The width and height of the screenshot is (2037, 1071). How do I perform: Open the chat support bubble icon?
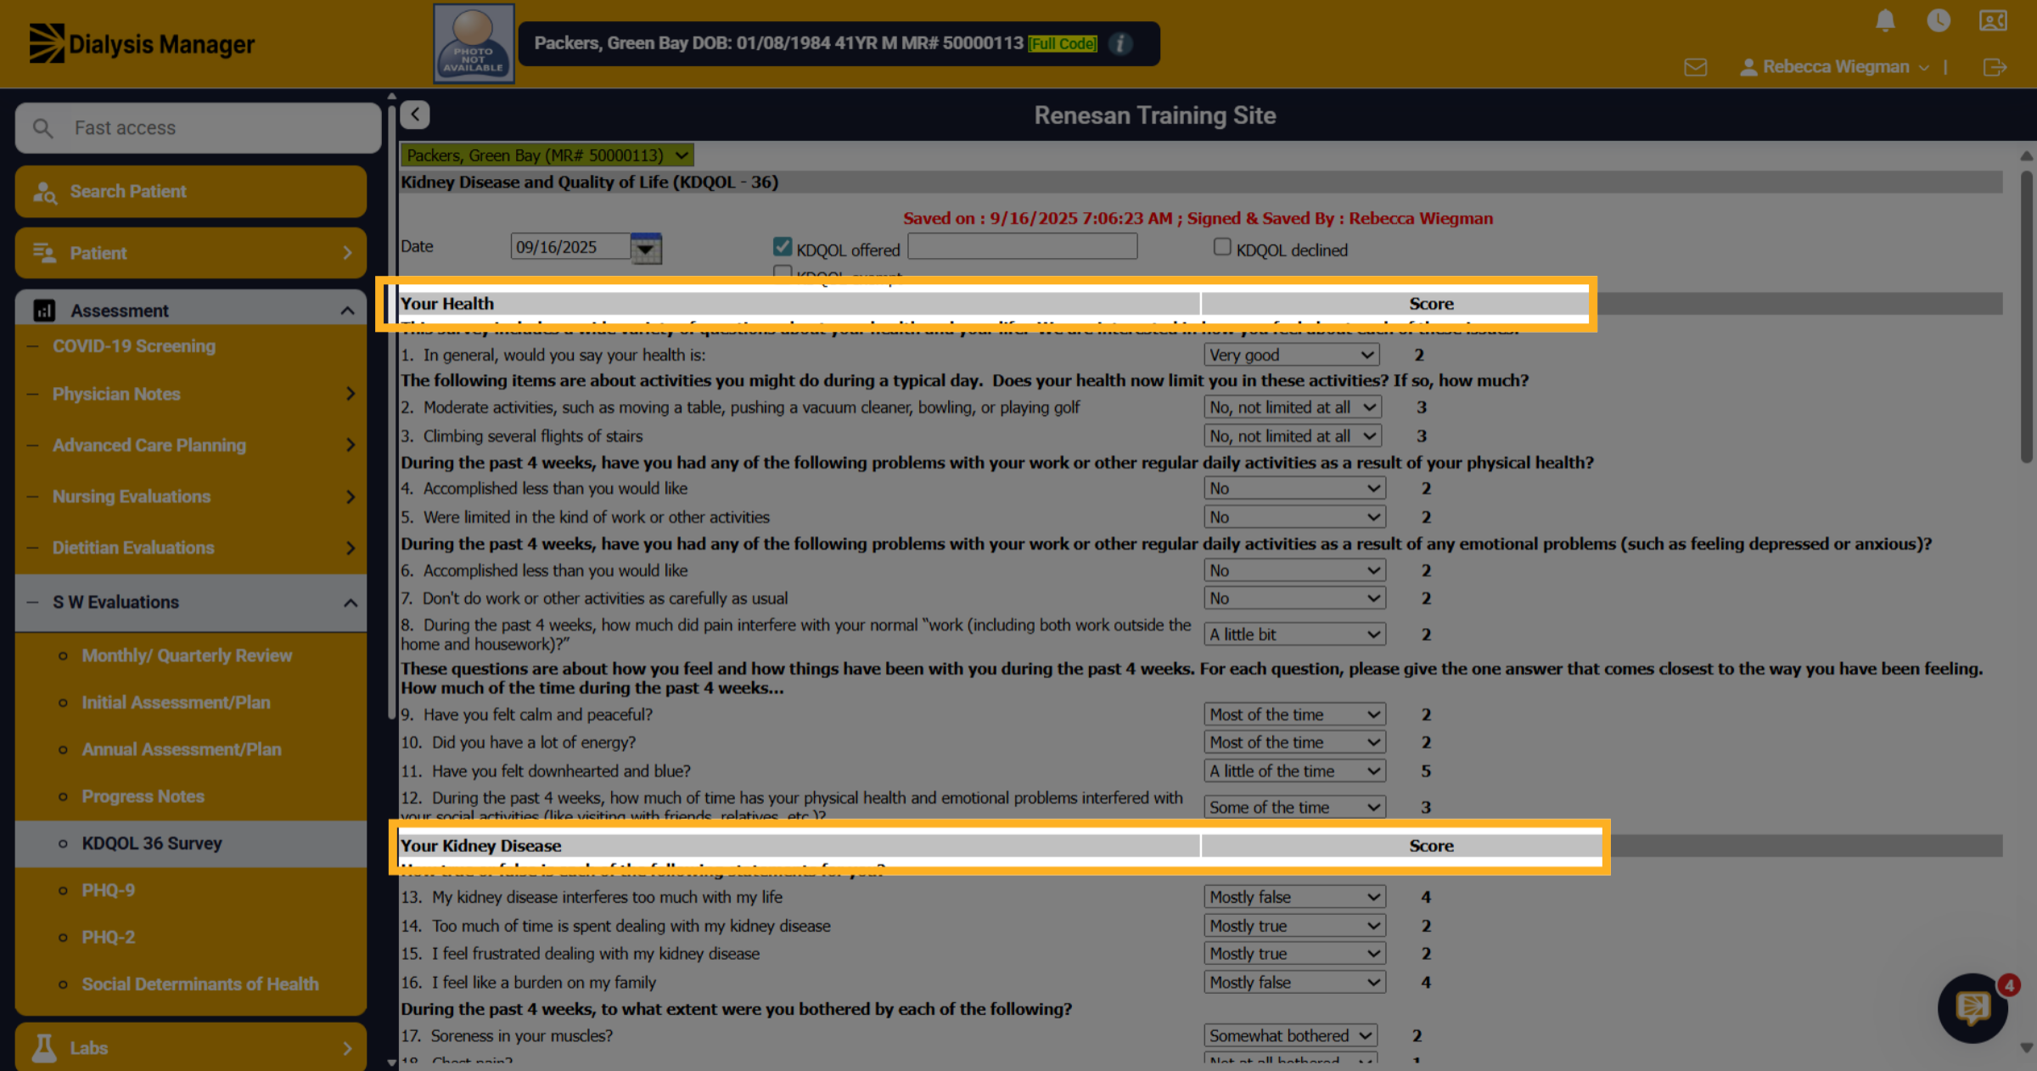[x=1972, y=1008]
